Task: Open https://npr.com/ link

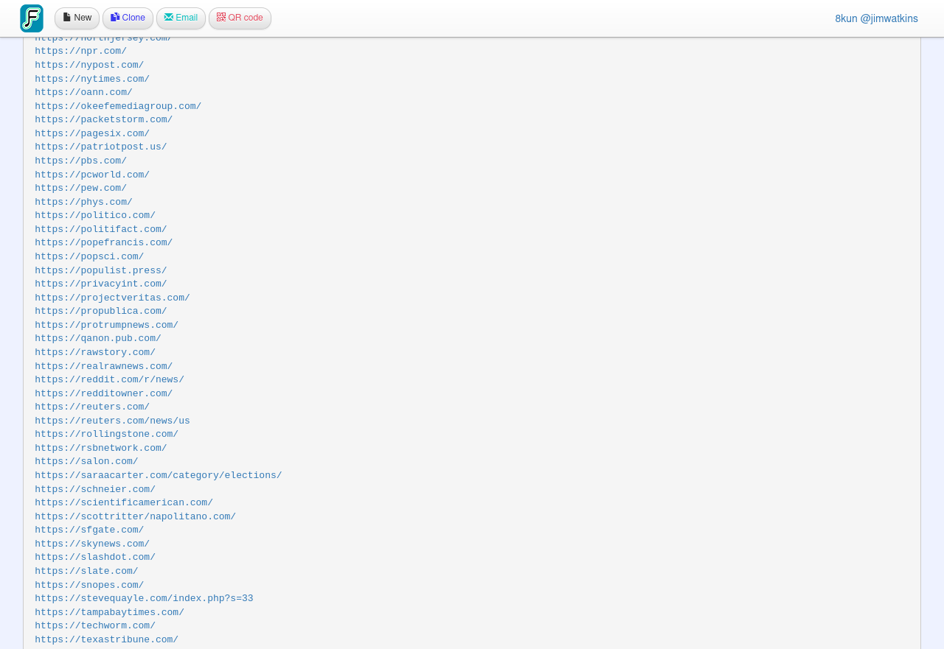Action: click(80, 52)
